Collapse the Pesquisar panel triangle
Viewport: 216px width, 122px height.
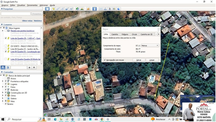[2, 9]
